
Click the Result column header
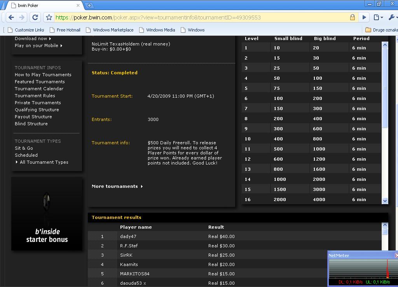[216, 227]
